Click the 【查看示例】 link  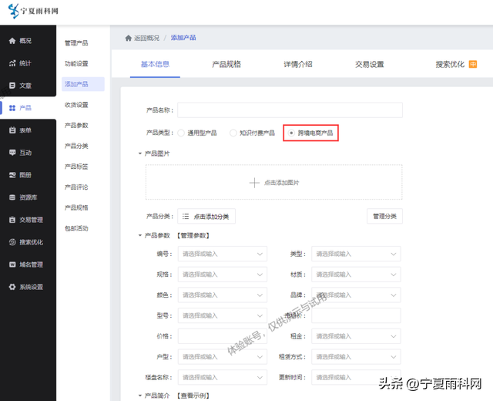tap(193, 396)
